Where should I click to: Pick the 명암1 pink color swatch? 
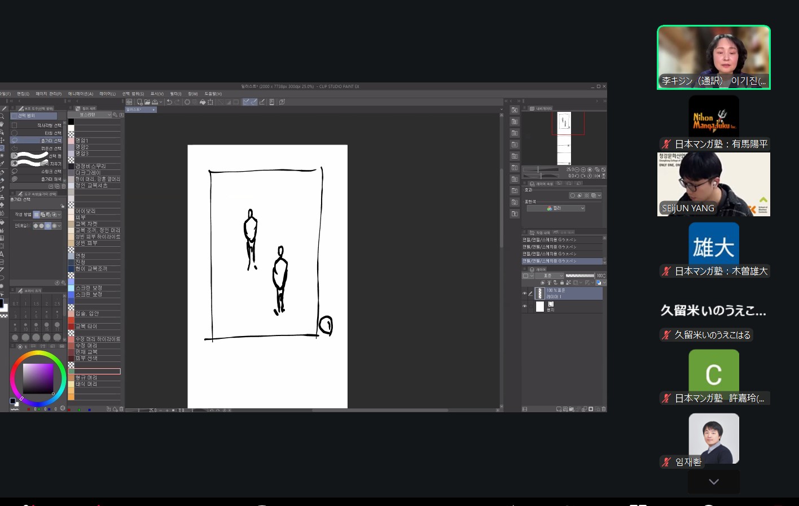(71, 141)
